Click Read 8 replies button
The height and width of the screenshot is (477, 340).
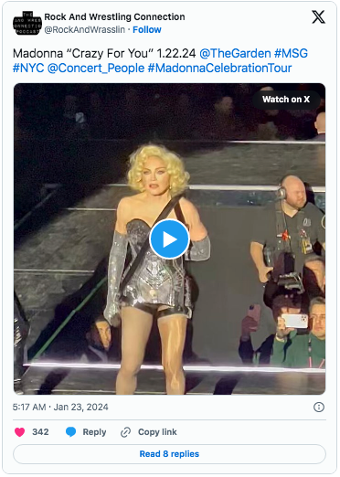[x=169, y=454]
